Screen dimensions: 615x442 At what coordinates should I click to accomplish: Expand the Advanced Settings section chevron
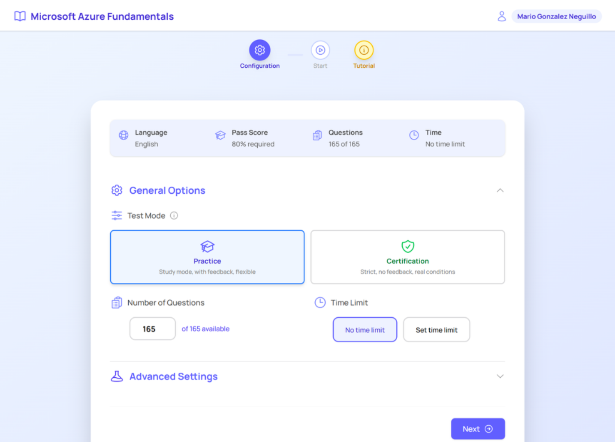pyautogui.click(x=500, y=376)
